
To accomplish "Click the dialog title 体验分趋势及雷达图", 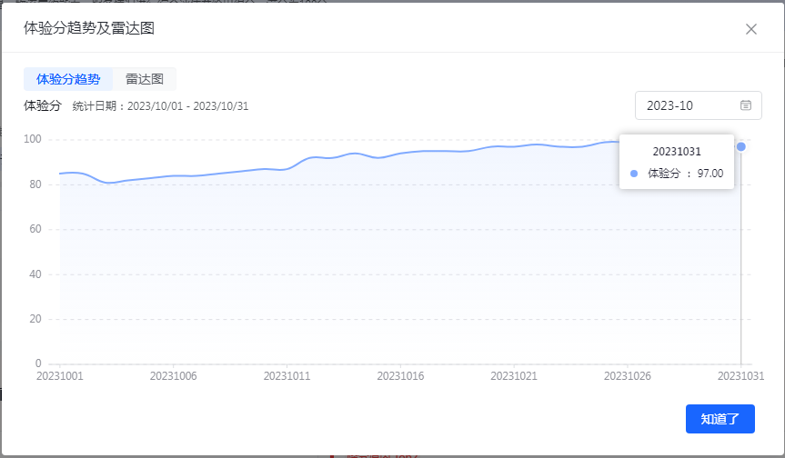I will click(x=89, y=28).
